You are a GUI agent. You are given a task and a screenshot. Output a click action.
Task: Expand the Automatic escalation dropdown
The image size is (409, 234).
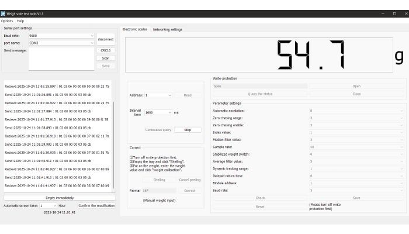[x=356, y=111]
